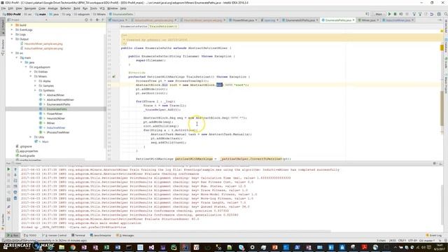448x252 pixels.
Task: Hide the Project panel using the pin icon
Action: click(x=103, y=20)
